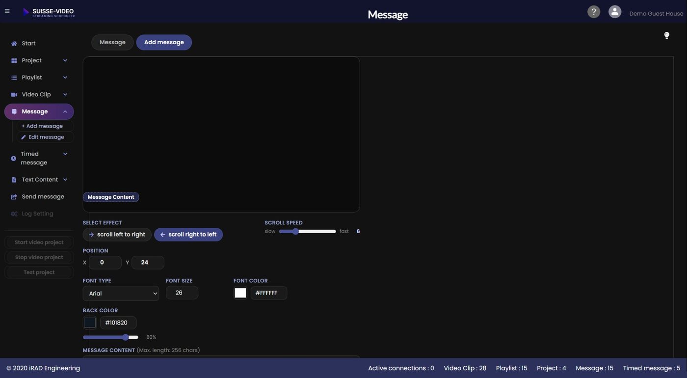The image size is (687, 378).
Task: Expand the Text Content submenu chevron
Action: click(x=65, y=180)
